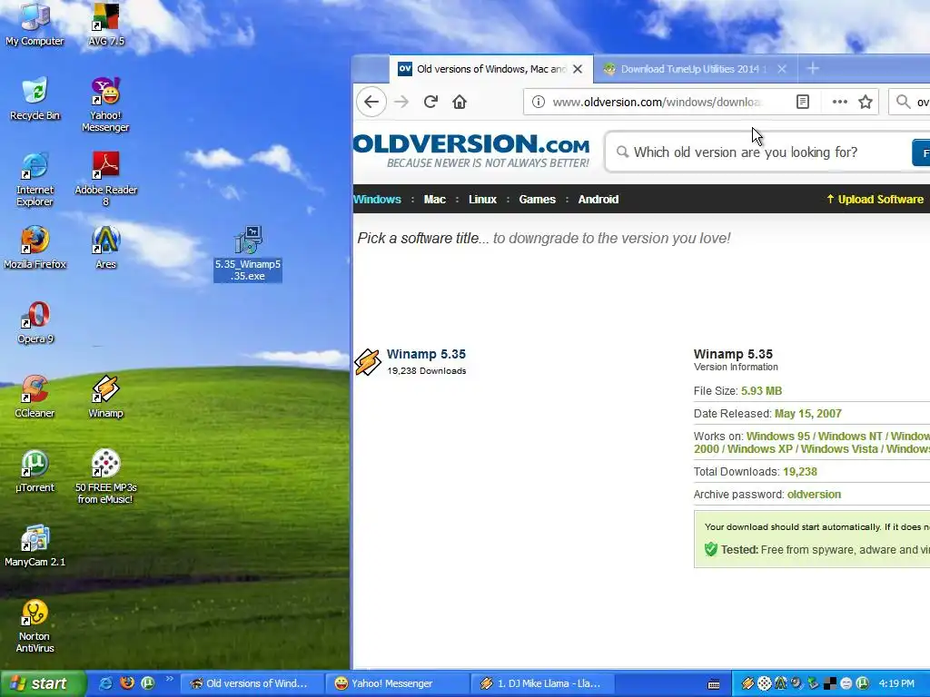
Task: Switch to Download TuneUp Utilities 2014 tab
Action: [694, 69]
